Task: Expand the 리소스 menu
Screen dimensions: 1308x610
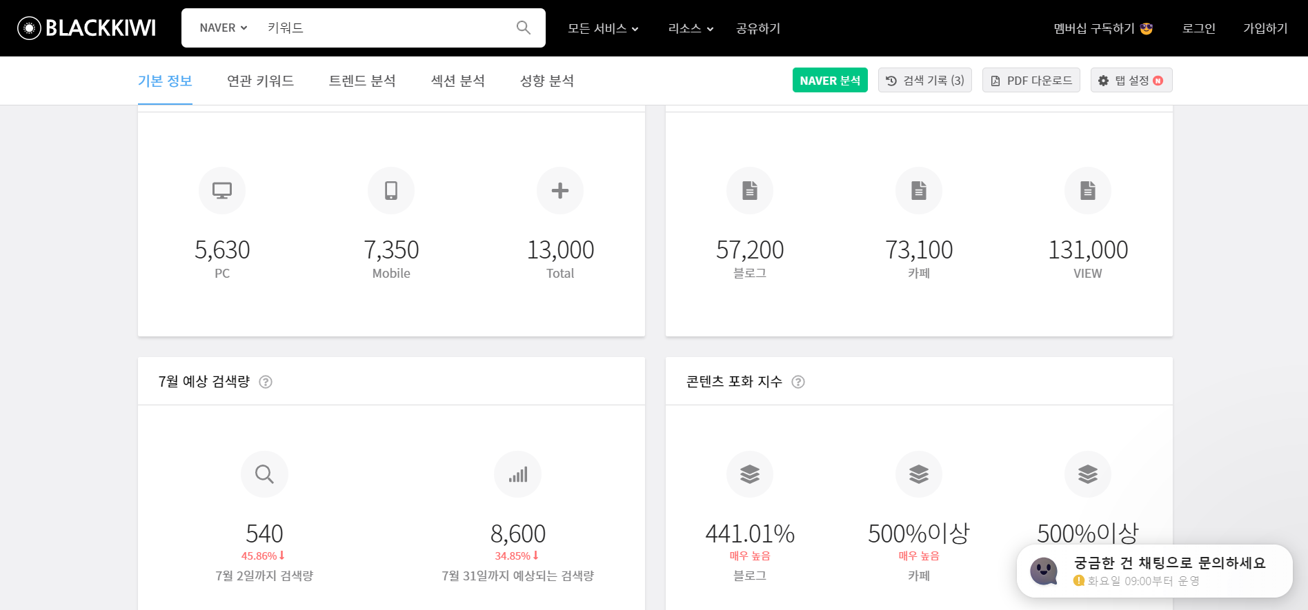Action: tap(691, 28)
